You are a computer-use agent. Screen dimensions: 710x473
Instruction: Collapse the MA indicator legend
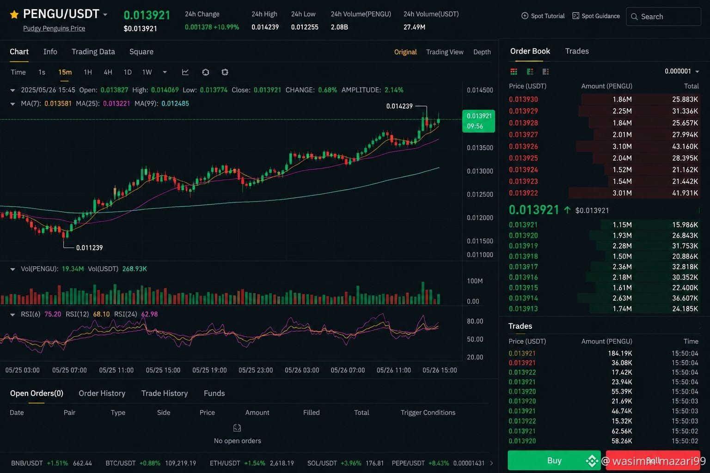click(12, 104)
